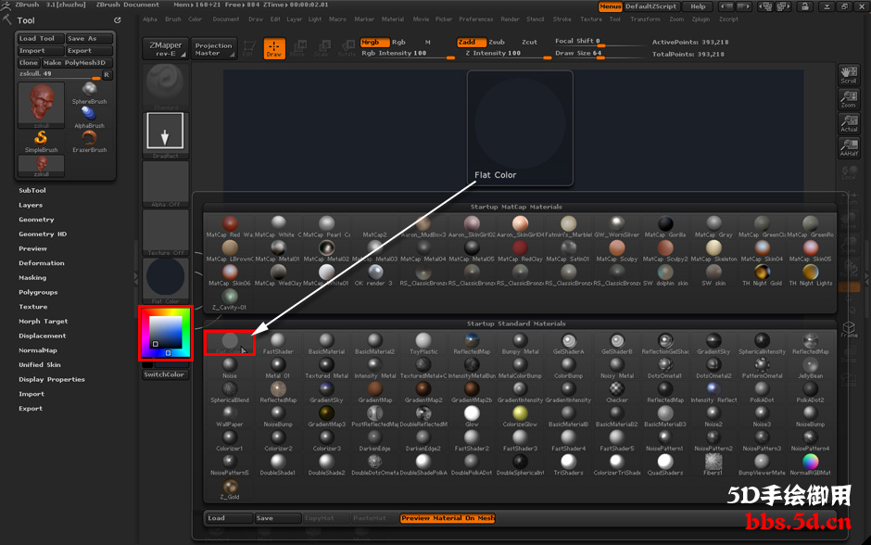Pick the SimpleBrush tool
The width and height of the screenshot is (871, 545).
point(41,142)
